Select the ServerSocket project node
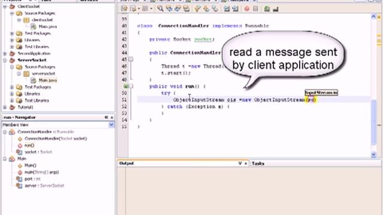 (32, 60)
